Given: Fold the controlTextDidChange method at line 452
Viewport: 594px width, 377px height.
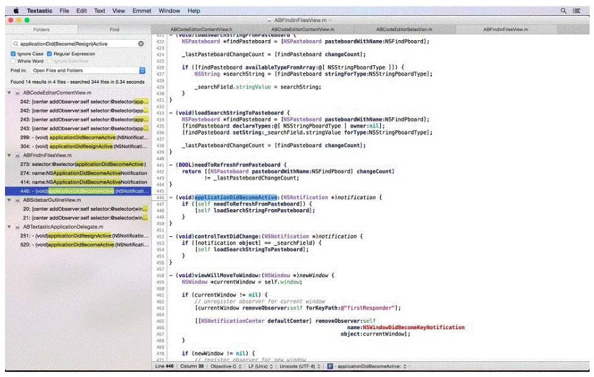Looking at the screenshot, I should (171, 236).
